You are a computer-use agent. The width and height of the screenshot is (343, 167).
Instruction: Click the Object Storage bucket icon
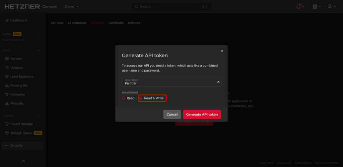pos(7,124)
